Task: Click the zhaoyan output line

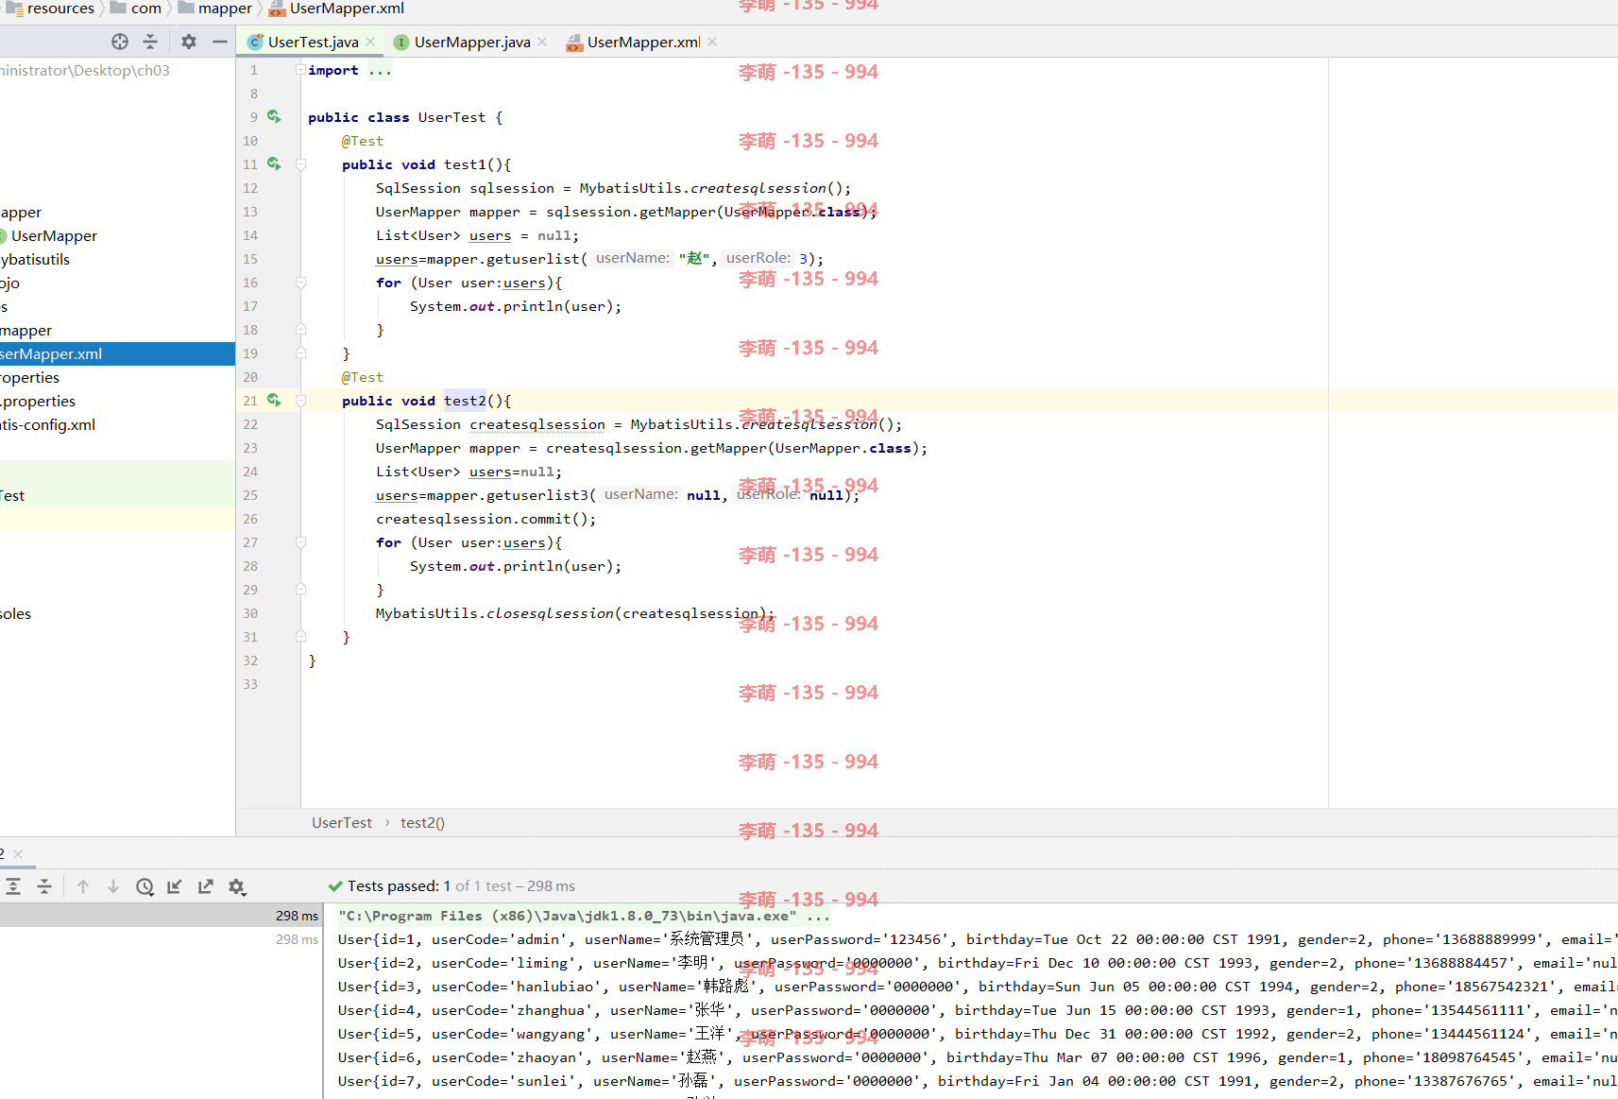Action: [x=978, y=1056]
